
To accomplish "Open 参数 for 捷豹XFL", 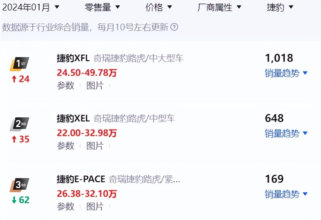I will tap(66, 86).
